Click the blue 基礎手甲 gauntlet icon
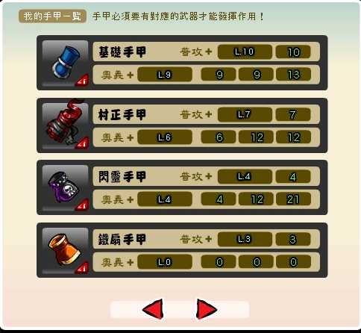This screenshot has width=361, height=333. click(65, 63)
